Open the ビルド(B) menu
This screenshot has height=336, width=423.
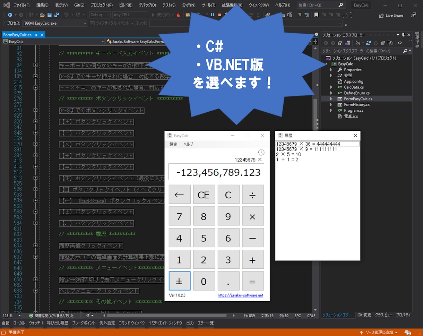(x=126, y=5)
